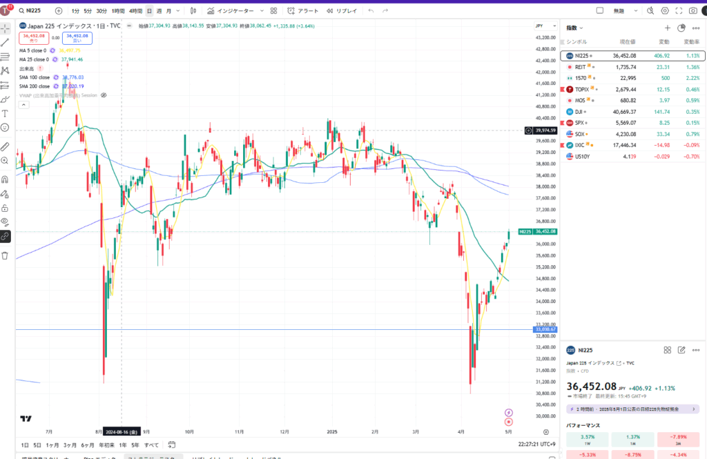Click the 買い buy price button
707x459 pixels.
coord(77,38)
